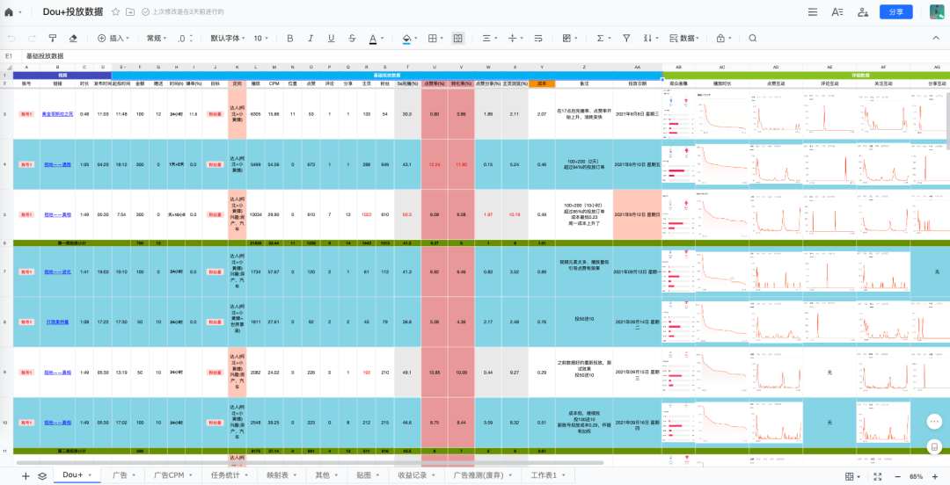Click the floating more options (…) button
950x485 pixels.
(934, 421)
